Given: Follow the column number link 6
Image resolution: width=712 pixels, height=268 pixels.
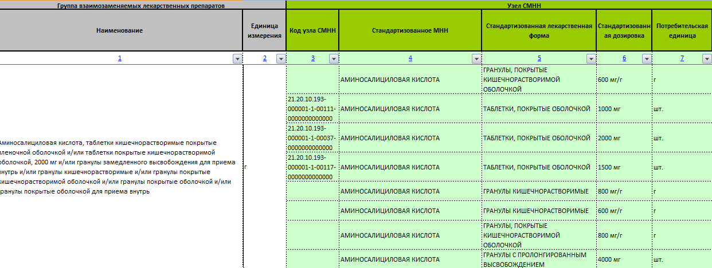Looking at the screenshot, I should pyautogui.click(x=624, y=58).
